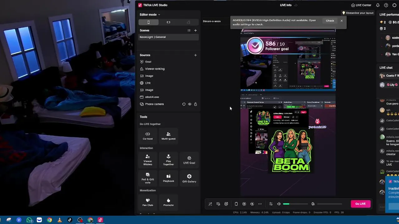Viewport: 399px width, 224px height.
Task: Click the dotted-ring record icon in bottom toolbar
Action: click(252, 204)
